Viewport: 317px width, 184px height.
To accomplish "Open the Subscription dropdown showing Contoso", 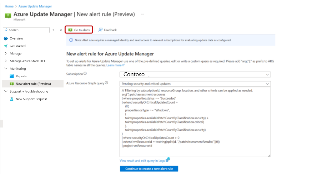I will (x=195, y=74).
